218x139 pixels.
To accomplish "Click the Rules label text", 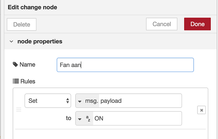I will (x=28, y=81).
